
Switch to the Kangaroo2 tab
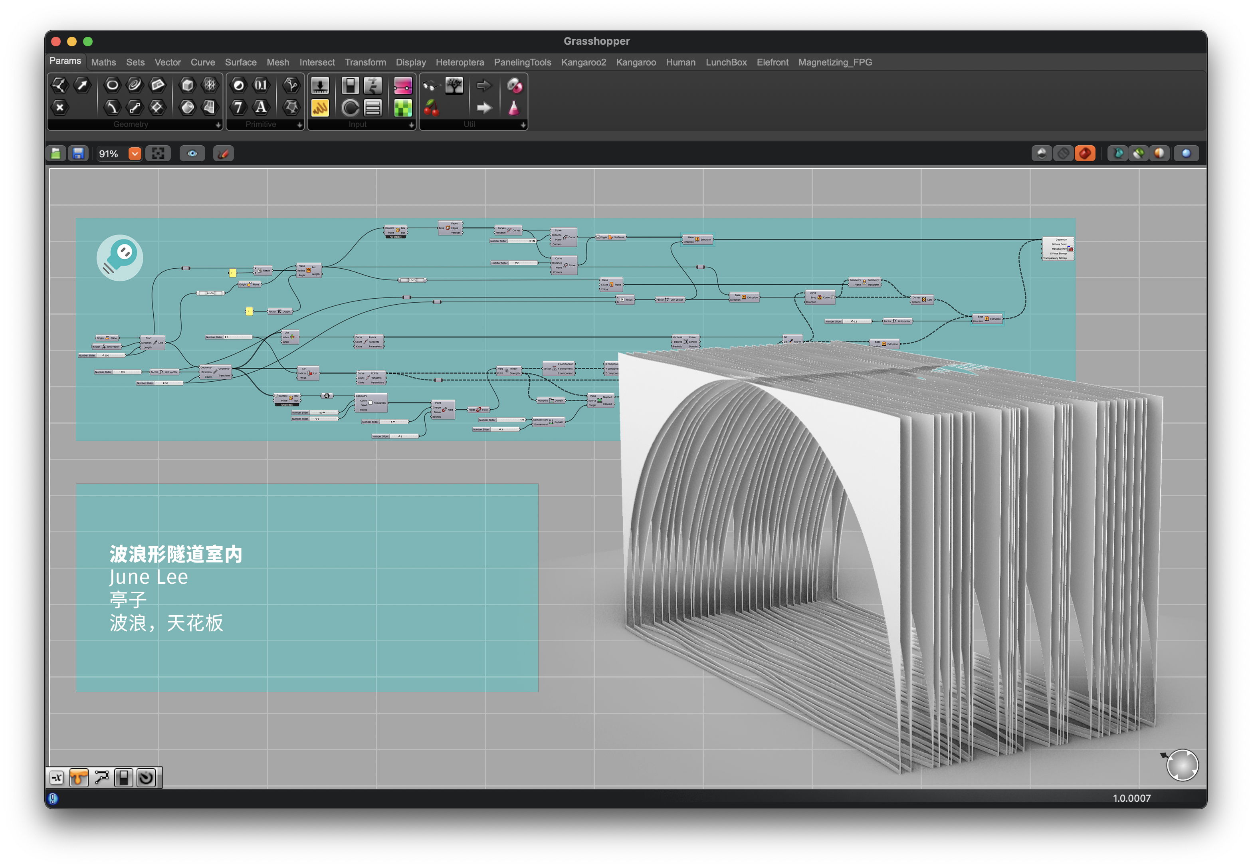(x=583, y=63)
